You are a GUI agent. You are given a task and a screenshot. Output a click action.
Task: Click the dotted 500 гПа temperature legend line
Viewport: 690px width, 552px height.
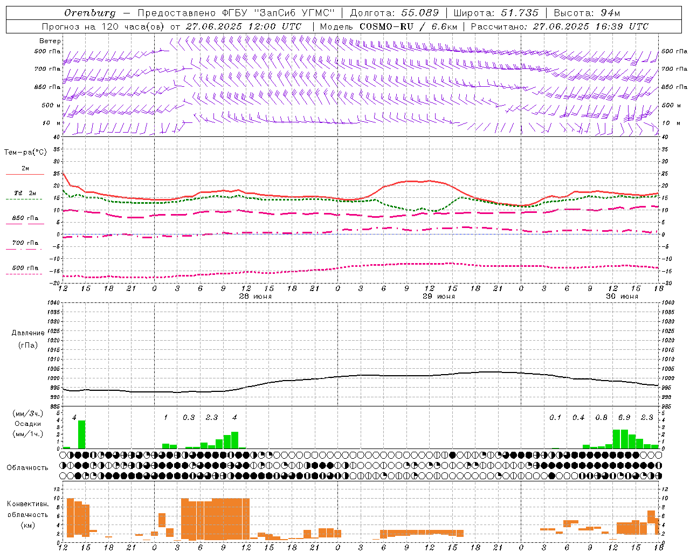[24, 274]
